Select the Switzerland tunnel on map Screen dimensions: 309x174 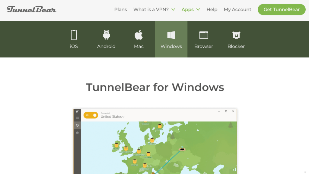(x=145, y=165)
